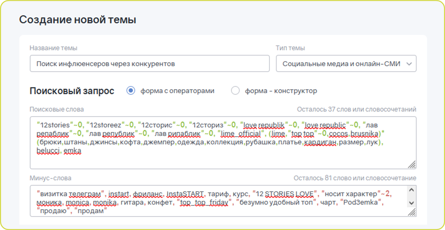Select the 'форма - конструктор' radio button
The width and height of the screenshot is (445, 230).
(235, 91)
